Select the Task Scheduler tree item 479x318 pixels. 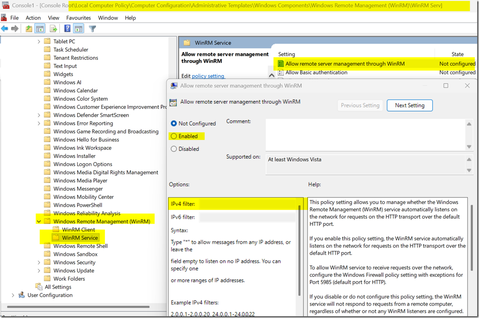pyautogui.click(x=70, y=50)
